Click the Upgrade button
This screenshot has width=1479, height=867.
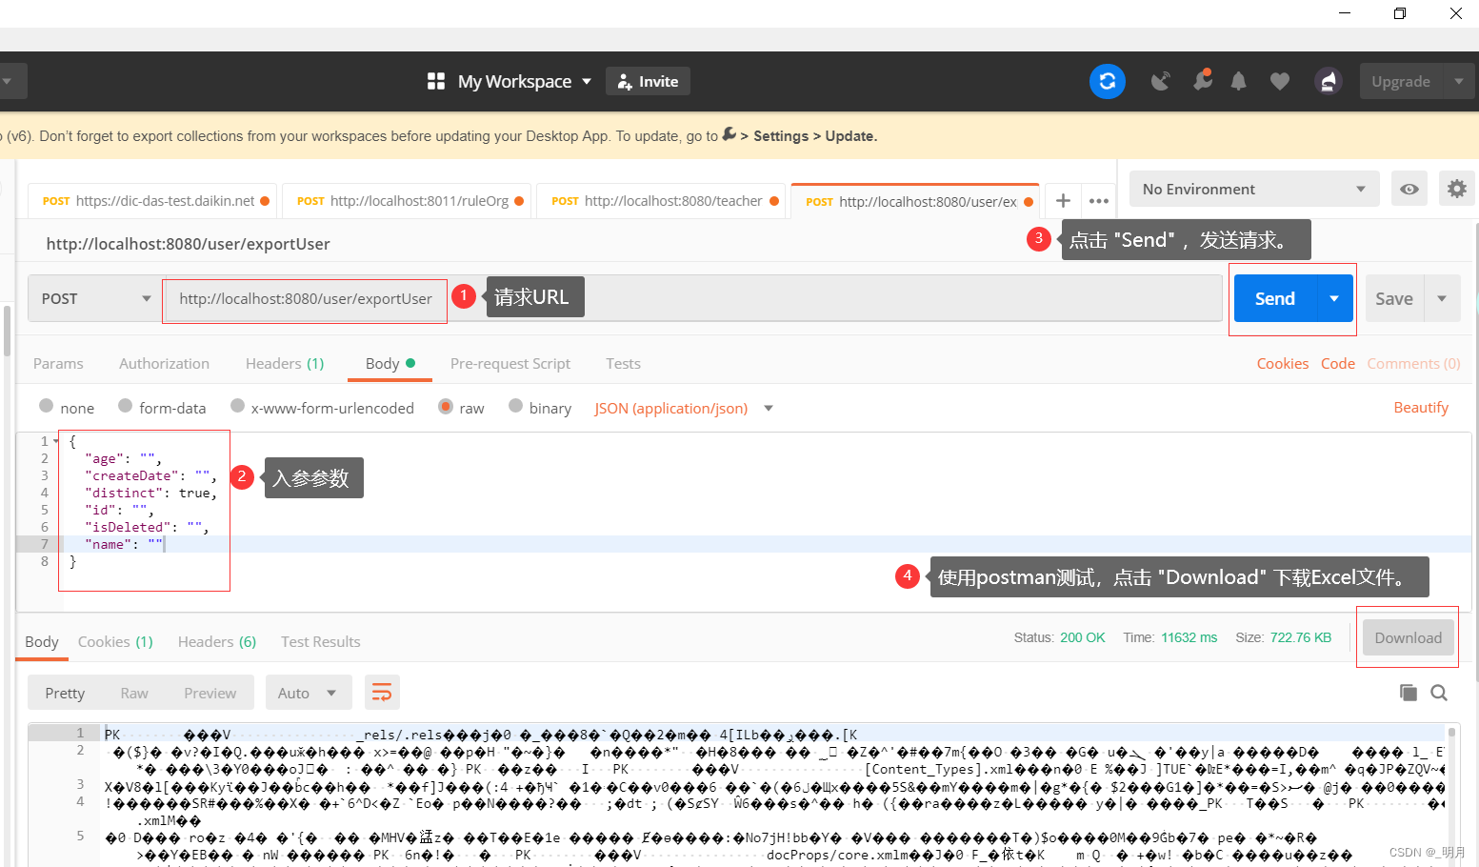(1401, 81)
